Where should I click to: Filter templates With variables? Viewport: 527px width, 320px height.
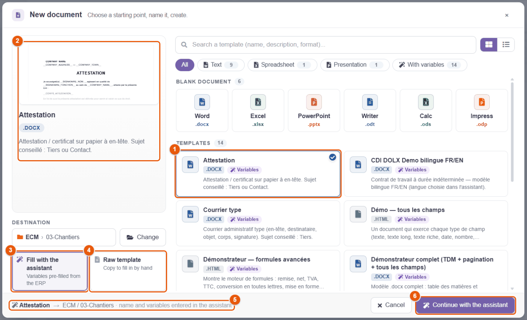point(430,65)
